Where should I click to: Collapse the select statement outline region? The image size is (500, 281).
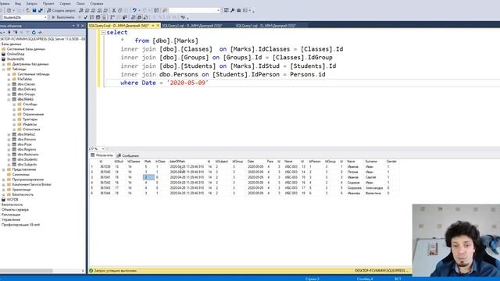click(x=103, y=33)
